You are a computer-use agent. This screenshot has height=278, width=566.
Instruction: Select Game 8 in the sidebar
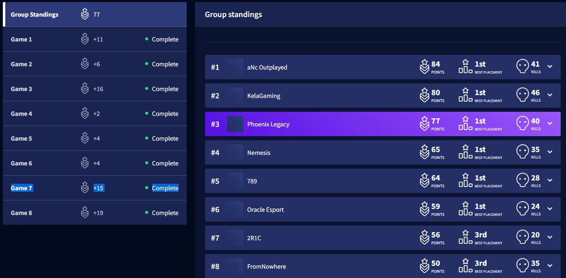pos(95,213)
